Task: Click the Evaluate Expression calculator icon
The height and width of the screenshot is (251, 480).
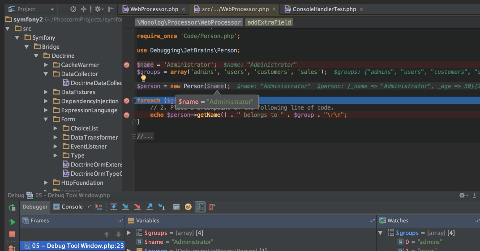Action: (176, 207)
